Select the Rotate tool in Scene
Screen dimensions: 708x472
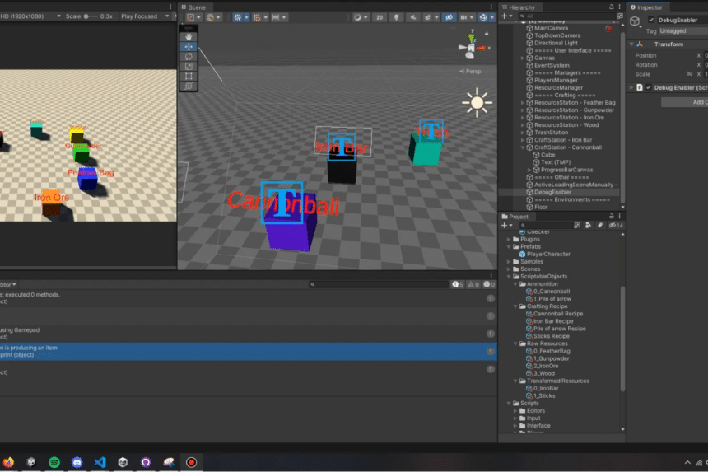[x=189, y=57]
